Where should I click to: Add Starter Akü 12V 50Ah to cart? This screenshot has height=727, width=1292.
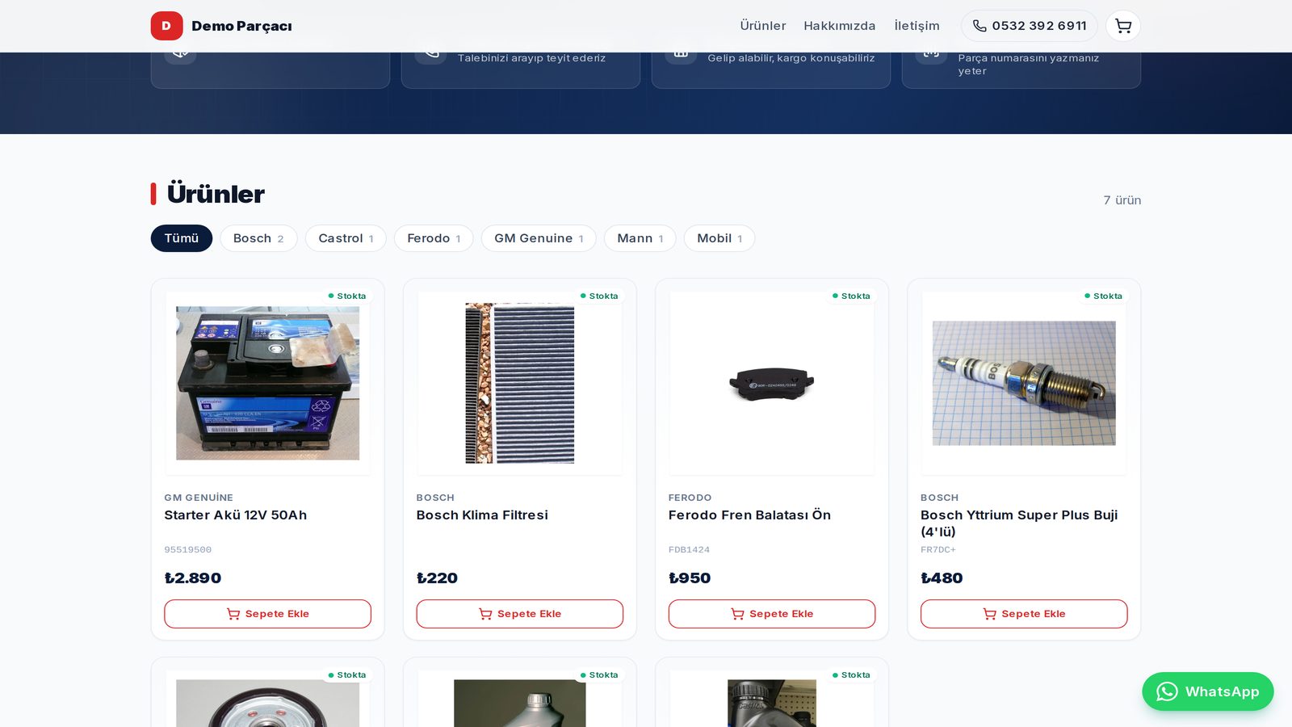coord(267,614)
